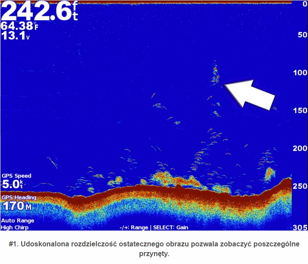Click the GPS Speed label
Screen dimensions: 308x264
point(16,176)
